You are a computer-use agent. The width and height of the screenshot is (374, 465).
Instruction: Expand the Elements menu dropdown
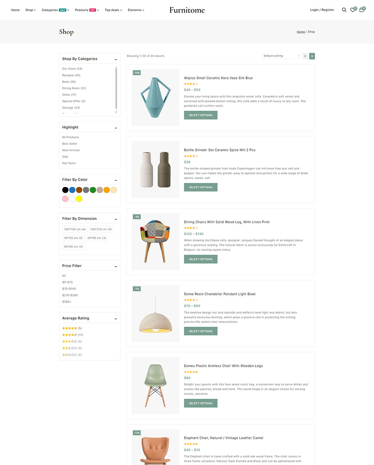click(x=136, y=10)
